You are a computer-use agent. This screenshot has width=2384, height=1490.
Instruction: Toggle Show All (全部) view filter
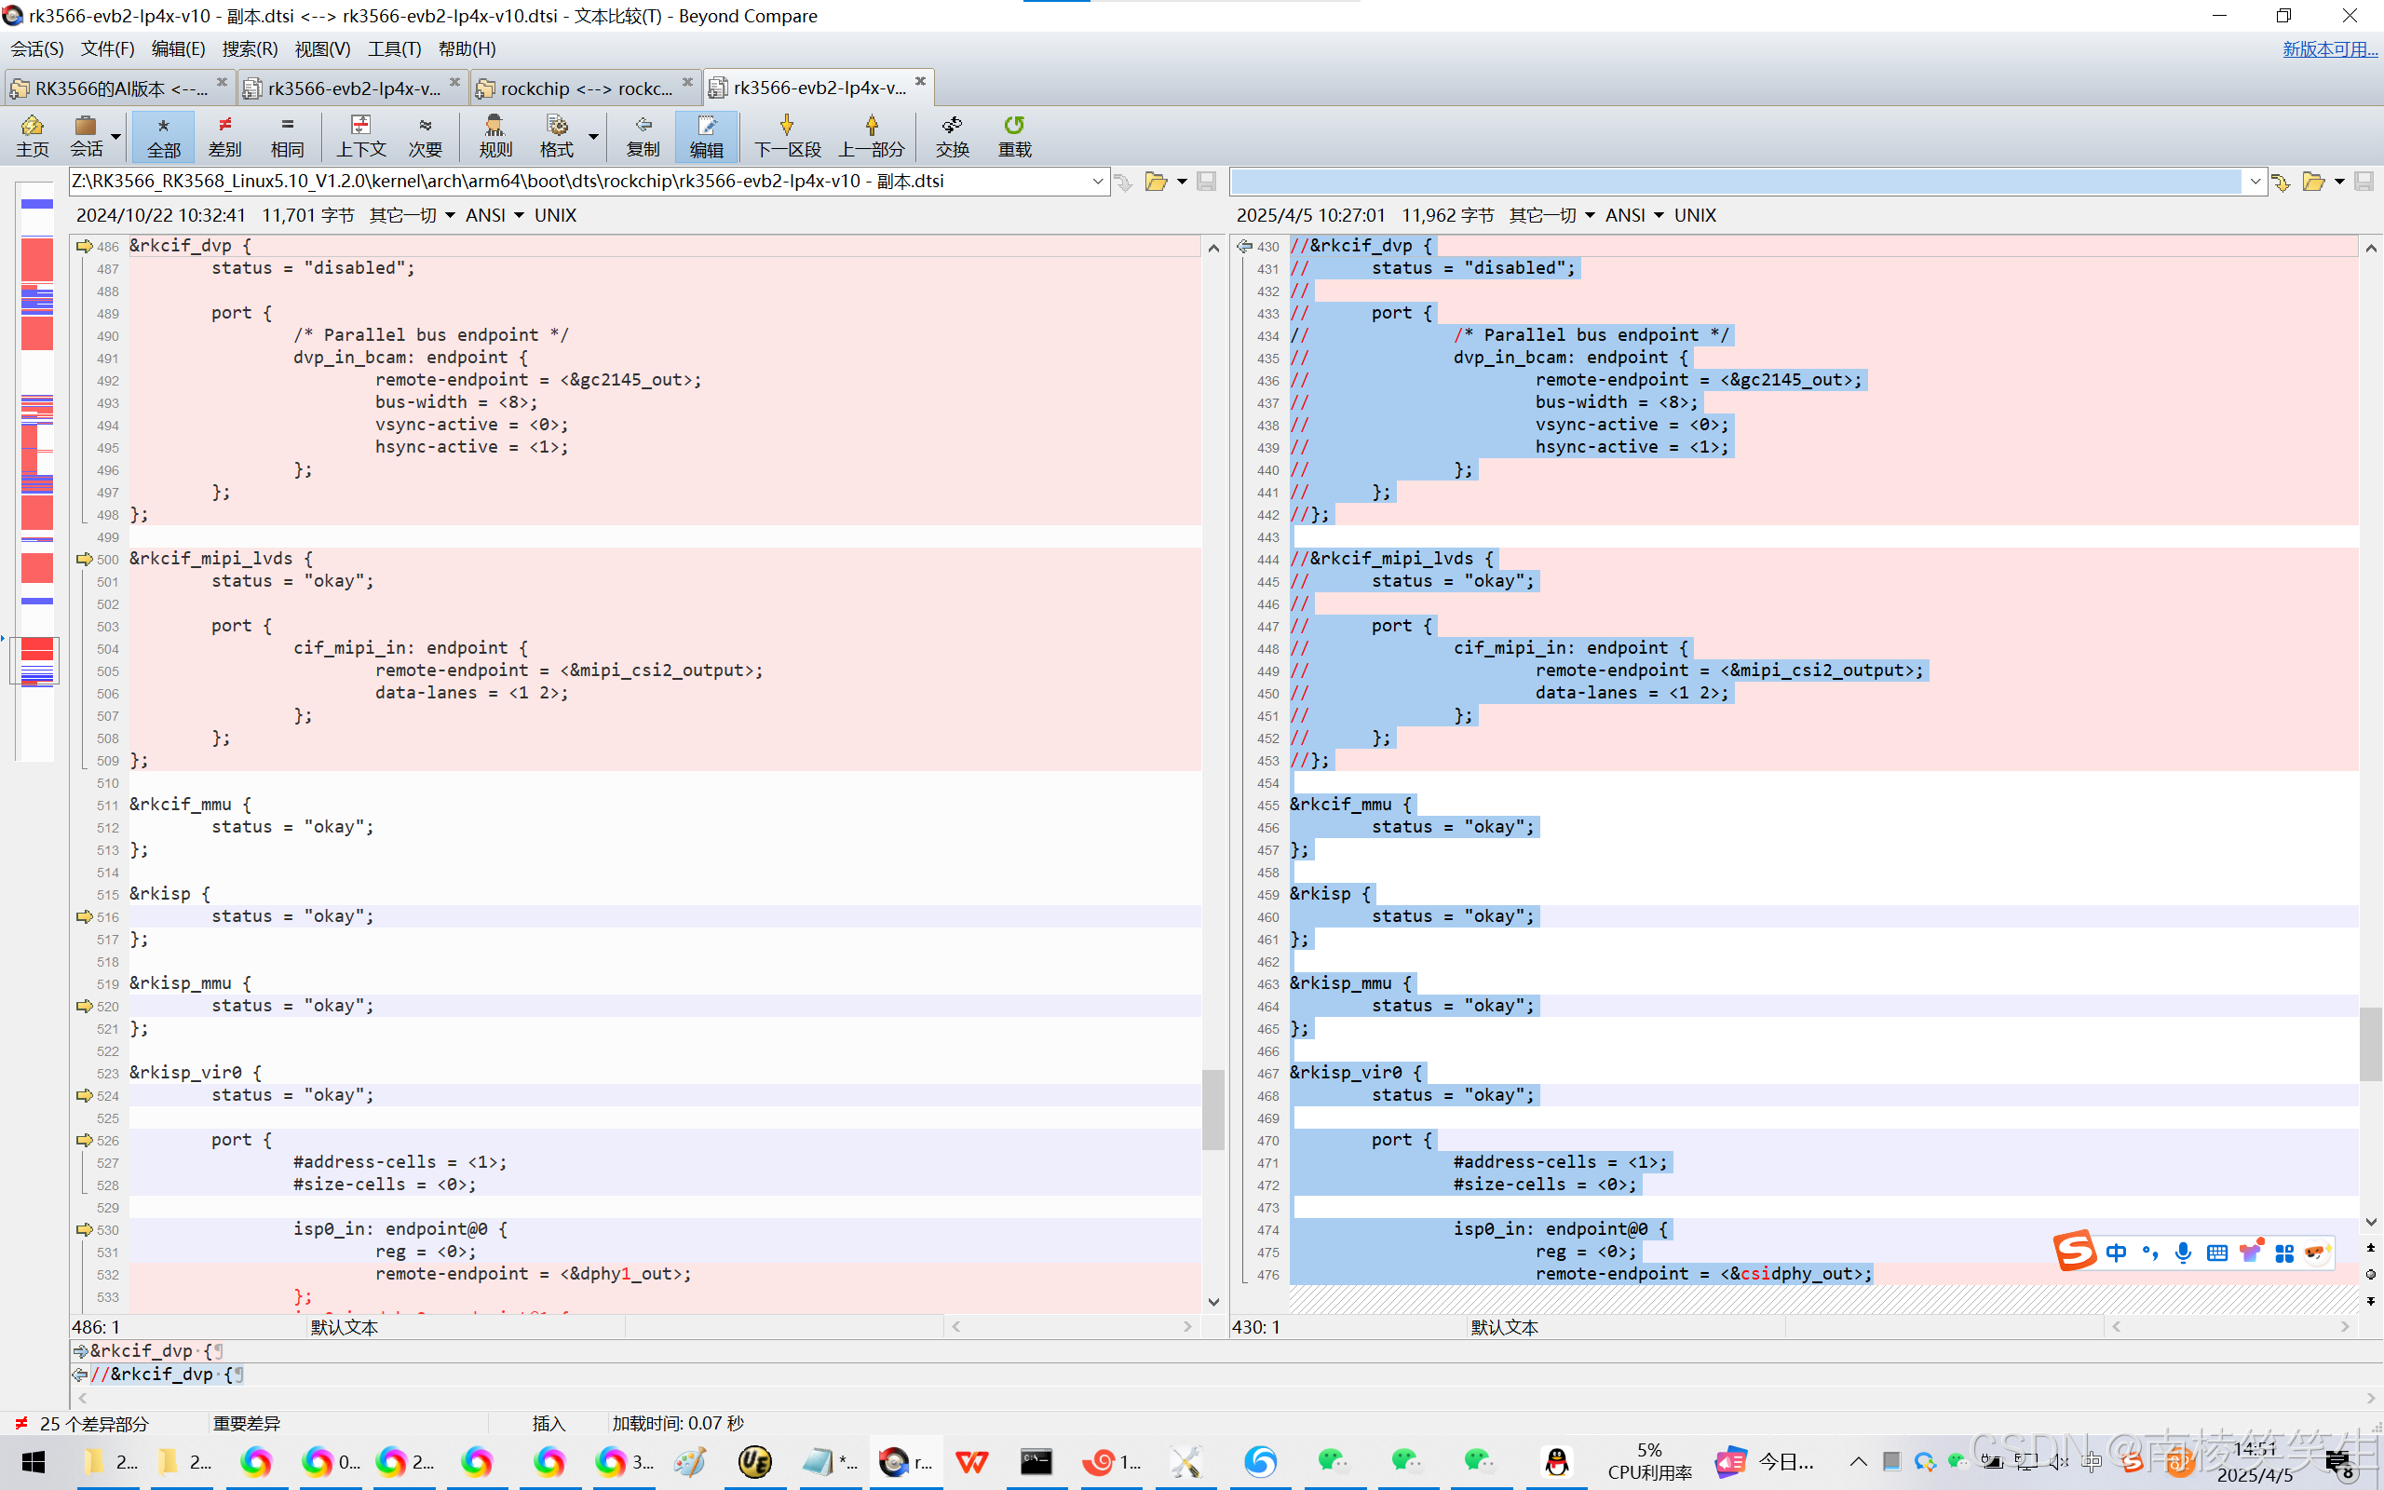tap(164, 135)
